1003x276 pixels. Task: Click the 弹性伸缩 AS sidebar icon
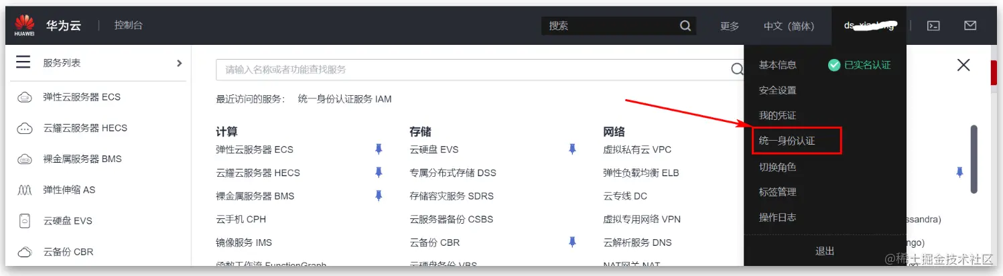25,190
